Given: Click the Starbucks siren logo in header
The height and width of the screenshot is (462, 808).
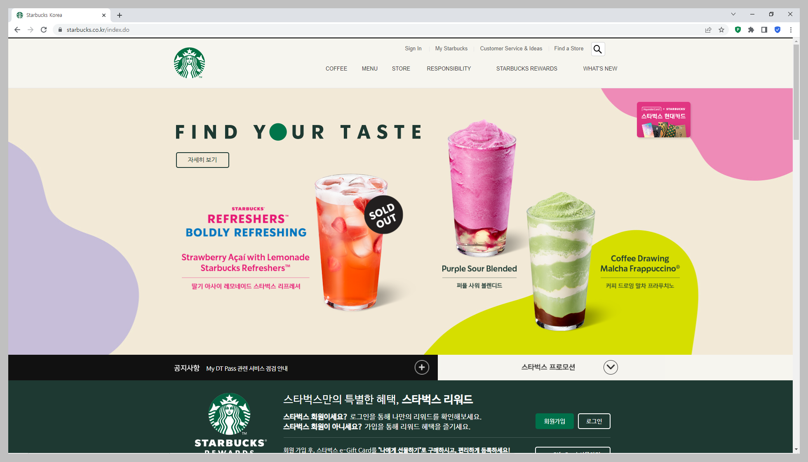Looking at the screenshot, I should point(189,63).
